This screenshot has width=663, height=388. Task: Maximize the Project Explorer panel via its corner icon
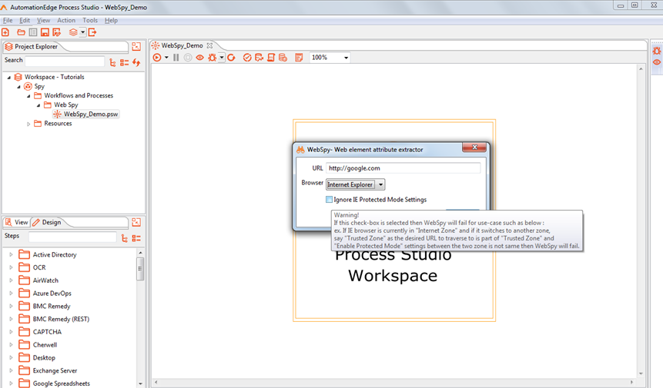(x=136, y=46)
